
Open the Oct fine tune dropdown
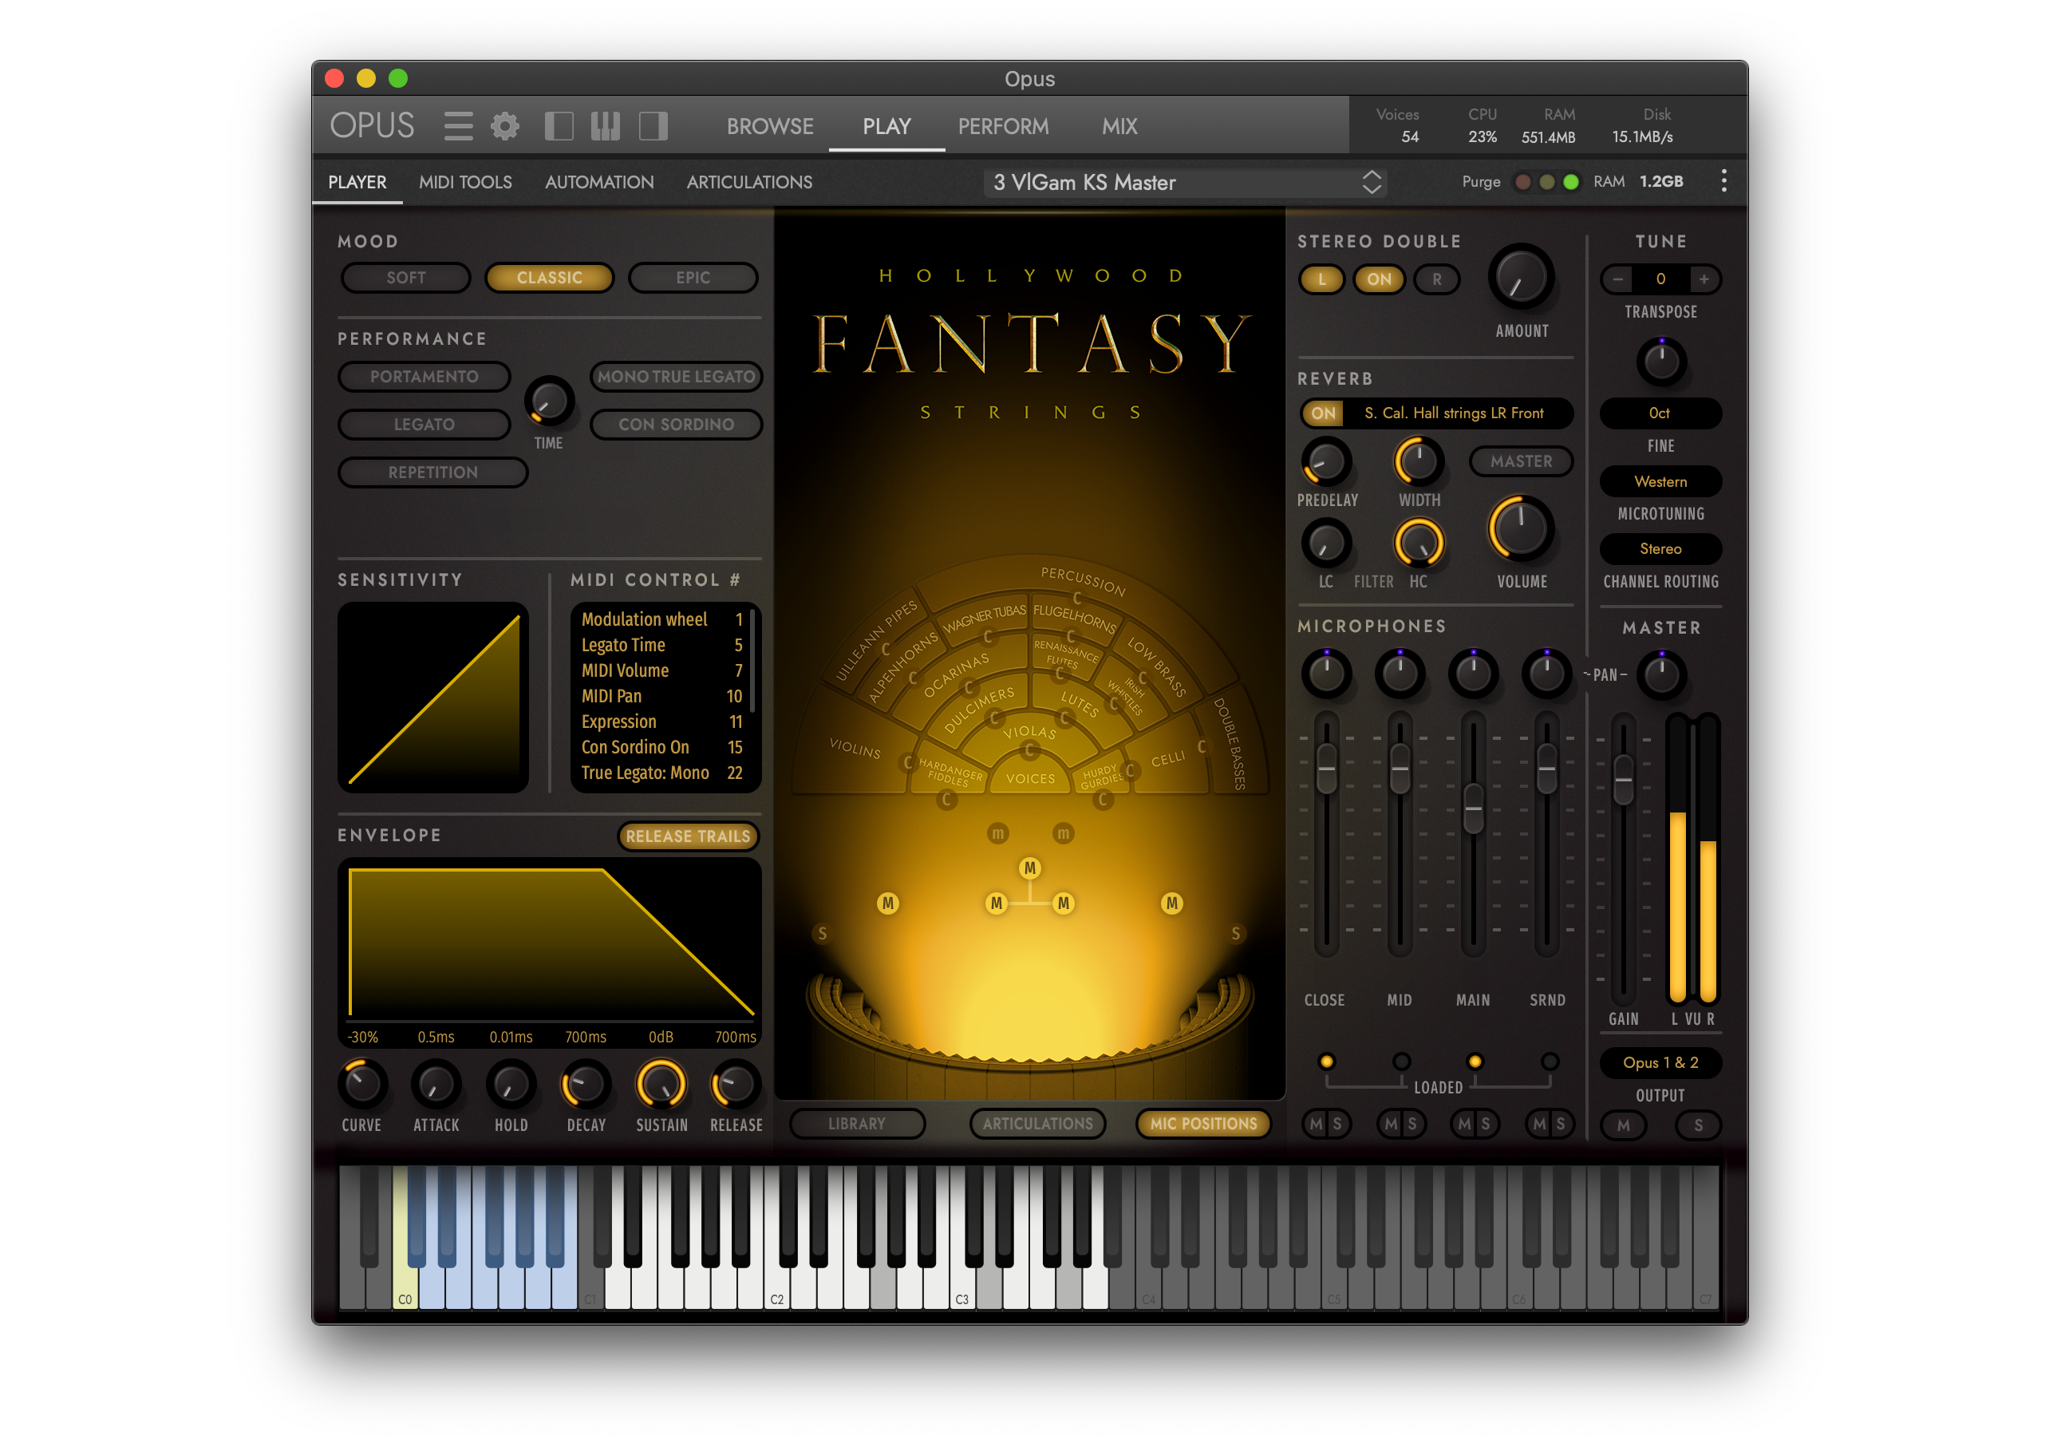1660,413
